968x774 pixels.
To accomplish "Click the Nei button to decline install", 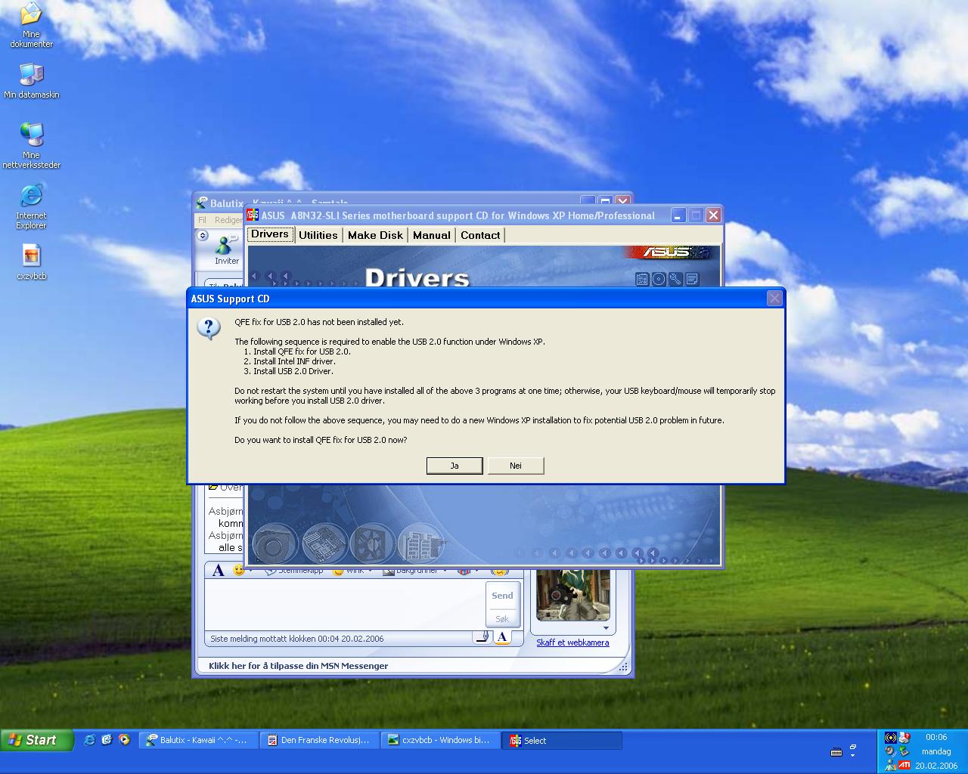I will tap(515, 466).
